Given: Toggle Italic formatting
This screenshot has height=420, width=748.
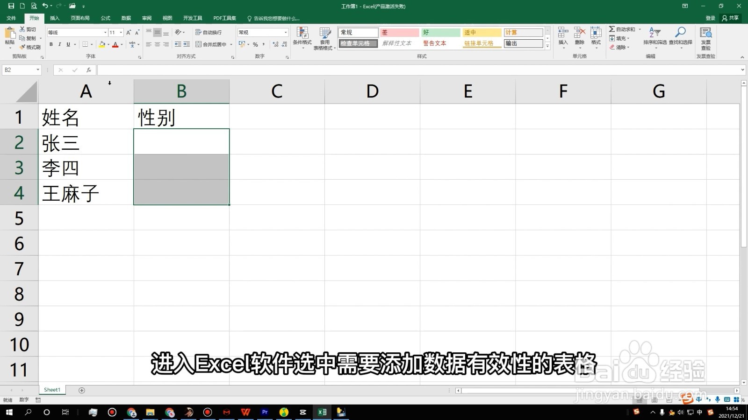Looking at the screenshot, I should (59, 44).
